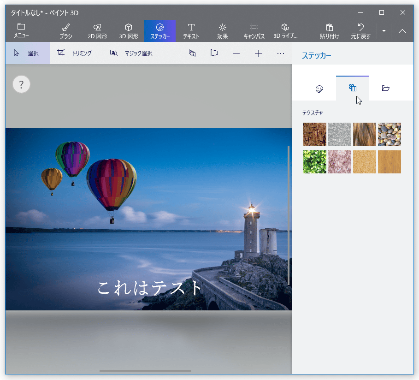Click the canvas horizontal scrollbar

(145, 371)
